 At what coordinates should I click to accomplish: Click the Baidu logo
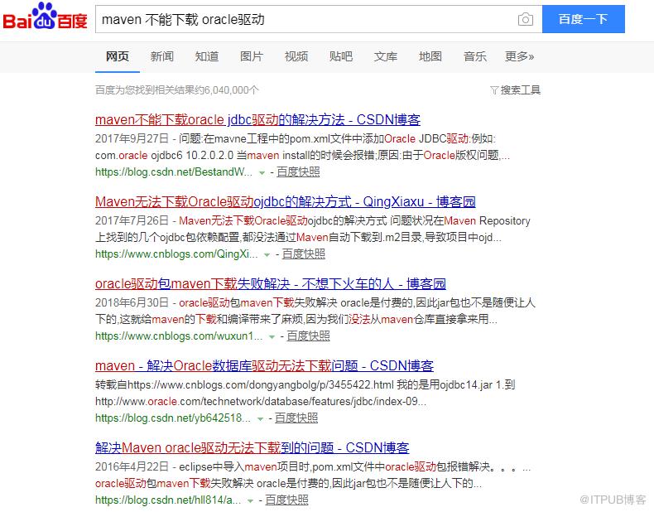point(45,17)
